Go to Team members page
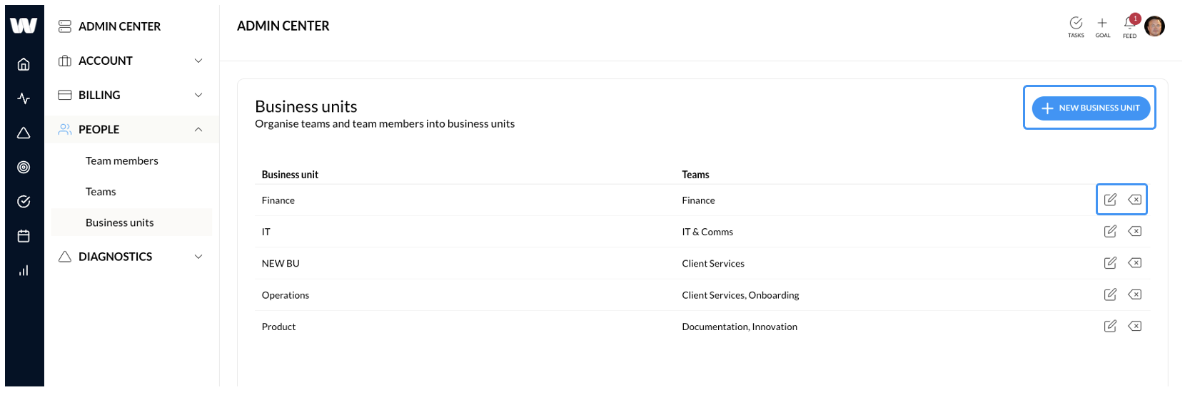Image resolution: width=1185 pixels, height=395 pixels. (x=122, y=160)
